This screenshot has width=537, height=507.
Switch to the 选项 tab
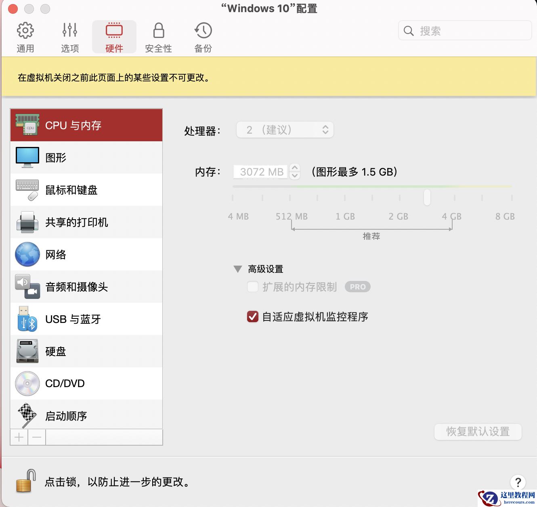pos(69,36)
